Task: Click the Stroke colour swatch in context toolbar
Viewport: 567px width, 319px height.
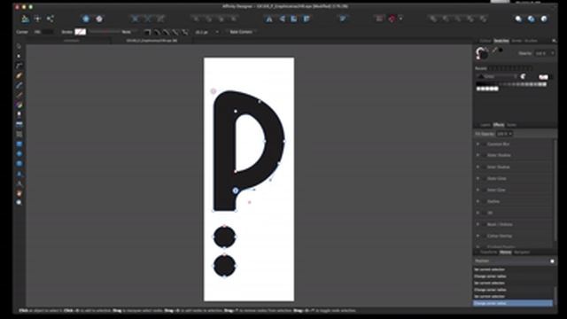Action: pyautogui.click(x=81, y=32)
